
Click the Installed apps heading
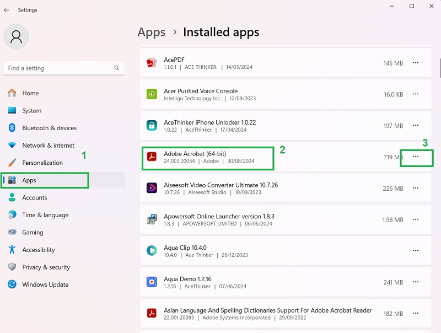221,32
